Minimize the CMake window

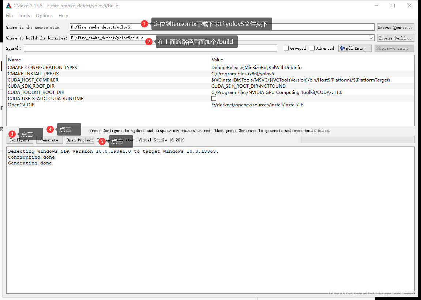(x=376, y=5)
